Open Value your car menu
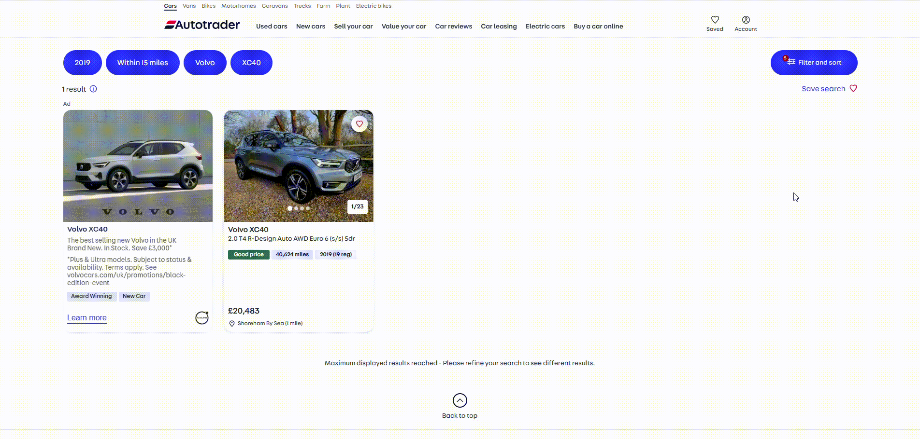920x439 pixels. pyautogui.click(x=404, y=27)
